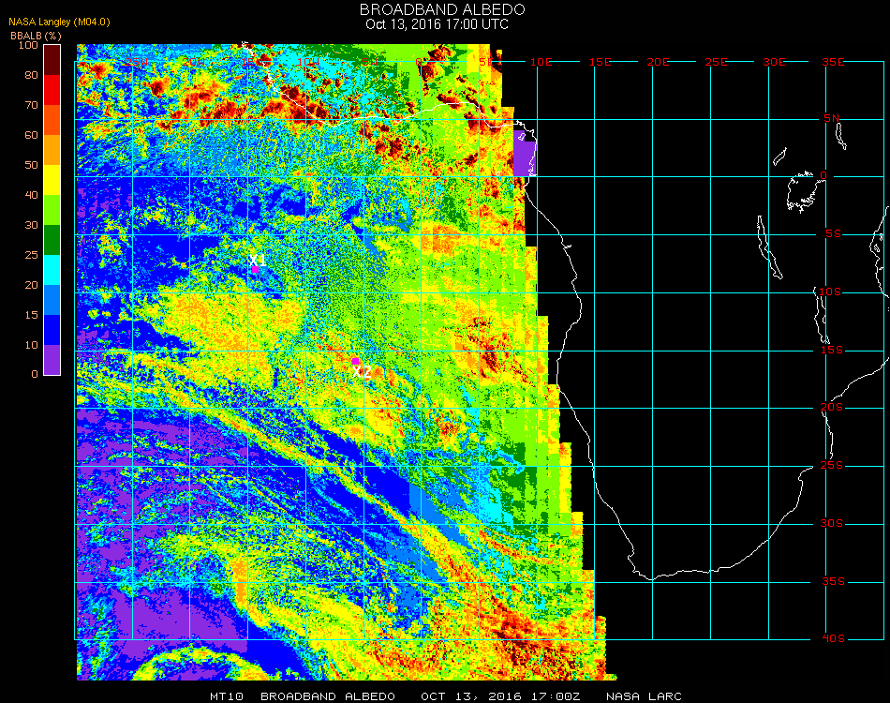Click the legend value 50
The width and height of the screenshot is (890, 703).
click(31, 165)
